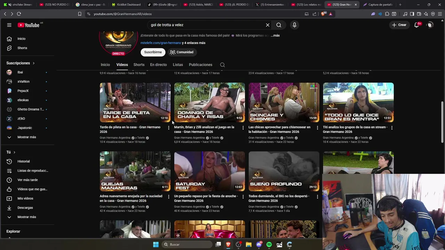Switch to the Inicio channel tab
Viewport: 445px width, 250px height.
[x=105, y=65]
